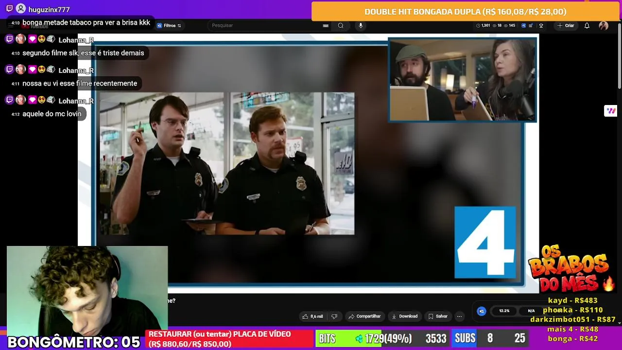Click the Download button
622x350 pixels.
click(405, 316)
